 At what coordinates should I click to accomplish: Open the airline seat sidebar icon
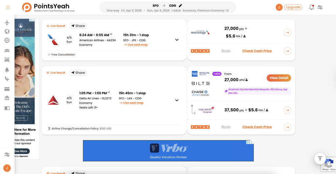tap(7, 79)
